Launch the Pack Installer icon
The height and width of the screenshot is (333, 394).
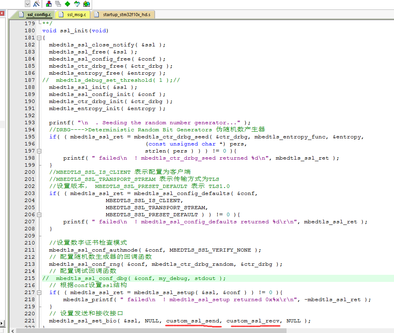click(x=87, y=4)
